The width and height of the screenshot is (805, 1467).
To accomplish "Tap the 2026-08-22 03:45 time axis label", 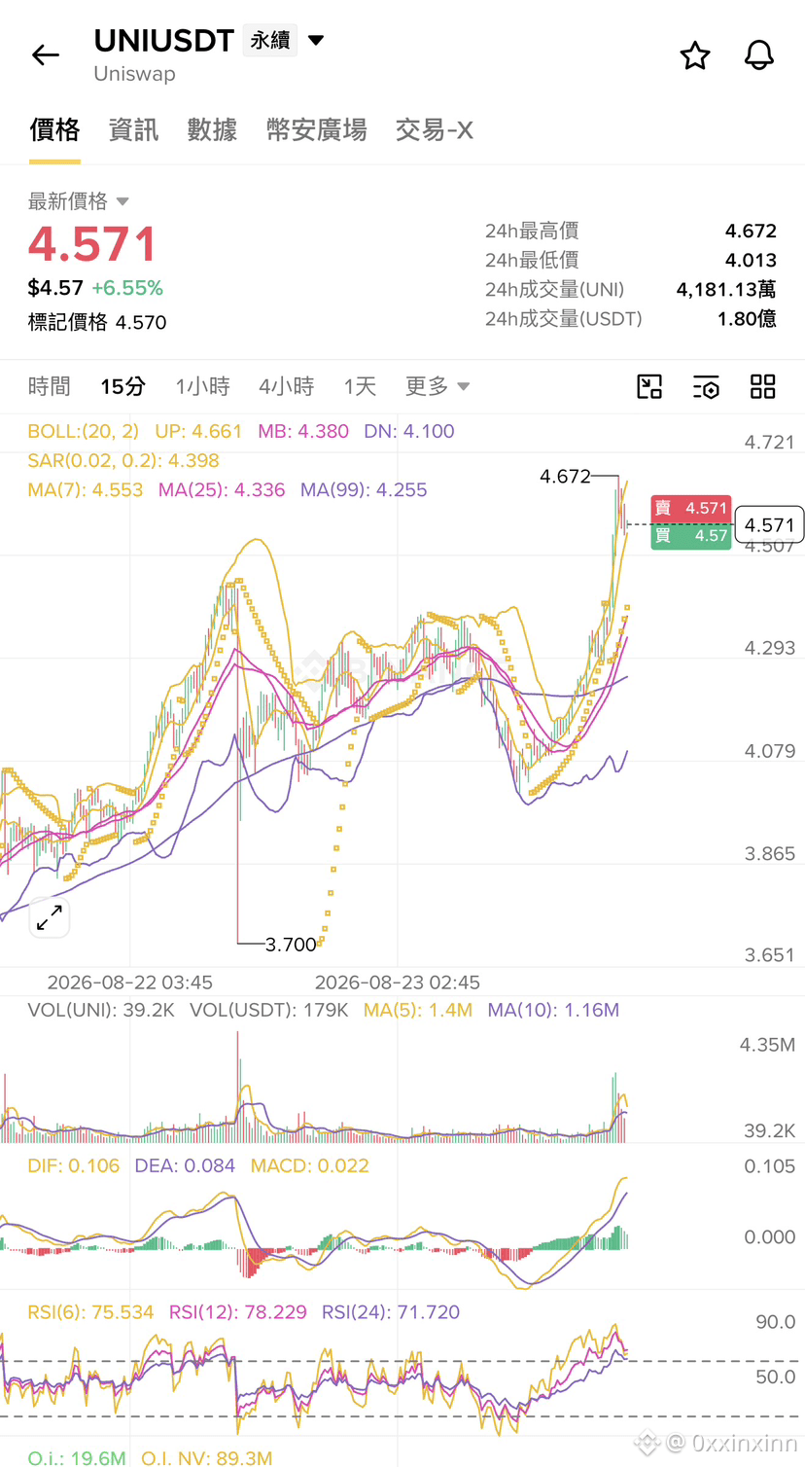I will pyautogui.click(x=129, y=982).
